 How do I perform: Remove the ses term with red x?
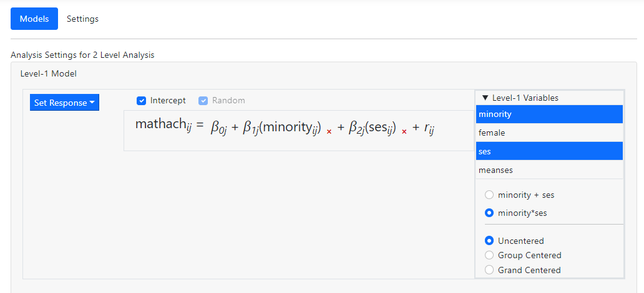pos(404,132)
